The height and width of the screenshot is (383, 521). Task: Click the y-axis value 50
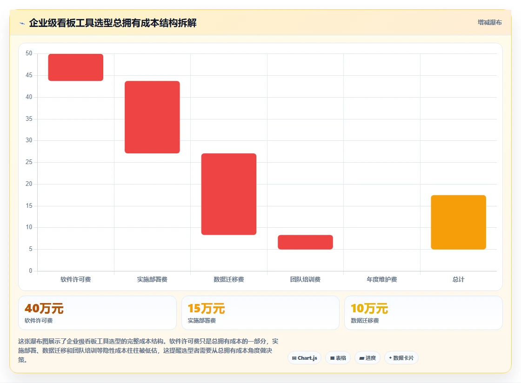(29, 53)
